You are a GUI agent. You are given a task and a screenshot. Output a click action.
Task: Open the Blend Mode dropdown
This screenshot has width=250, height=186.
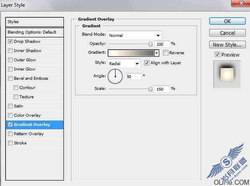[x=134, y=35]
